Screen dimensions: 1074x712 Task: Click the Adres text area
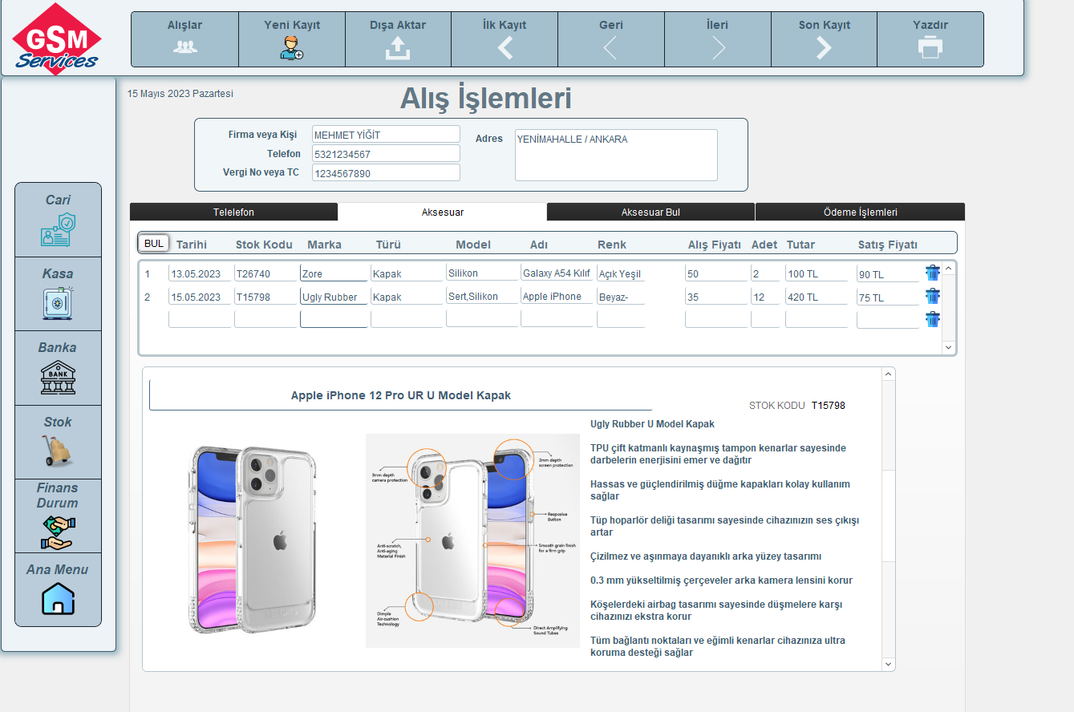616,156
